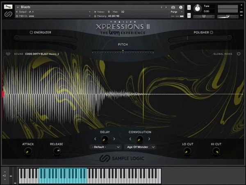The width and height of the screenshot is (246, 185).
Task: Select previous Convolution preset arrow
Action: click(x=130, y=139)
